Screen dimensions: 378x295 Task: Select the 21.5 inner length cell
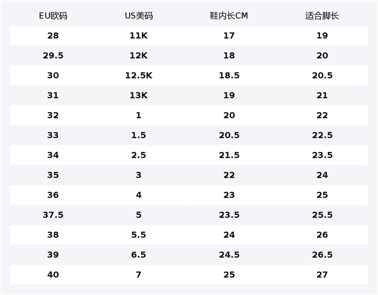coord(229,155)
